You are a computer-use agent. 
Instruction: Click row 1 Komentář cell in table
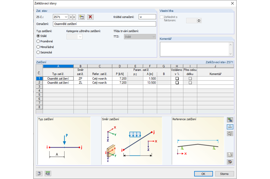[x=215, y=78]
